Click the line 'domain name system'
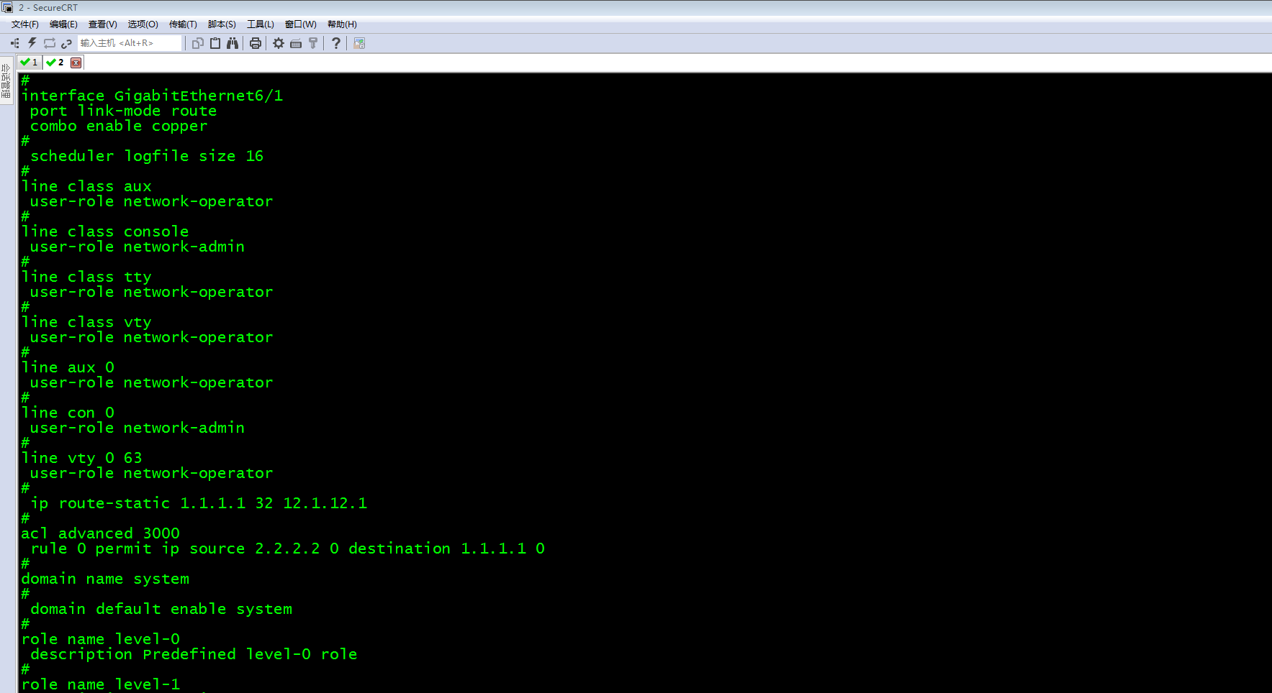 105,579
